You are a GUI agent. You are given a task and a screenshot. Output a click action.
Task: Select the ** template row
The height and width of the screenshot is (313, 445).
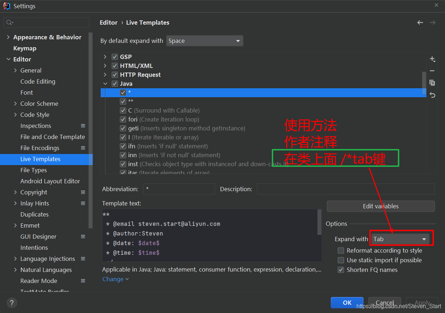click(264, 101)
